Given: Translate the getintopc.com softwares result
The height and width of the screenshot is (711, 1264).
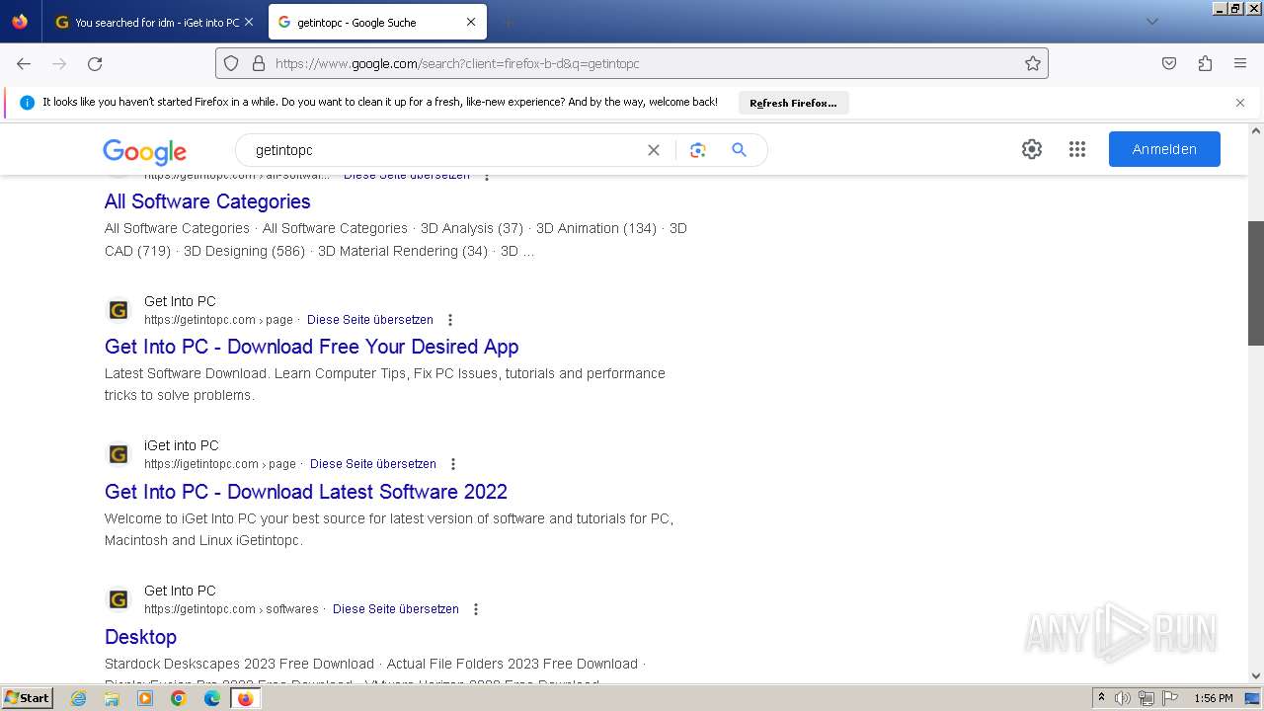Looking at the screenshot, I should click(x=396, y=609).
